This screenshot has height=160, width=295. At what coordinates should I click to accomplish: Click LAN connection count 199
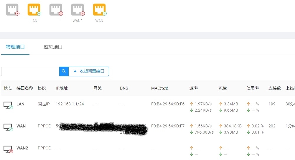(272, 104)
